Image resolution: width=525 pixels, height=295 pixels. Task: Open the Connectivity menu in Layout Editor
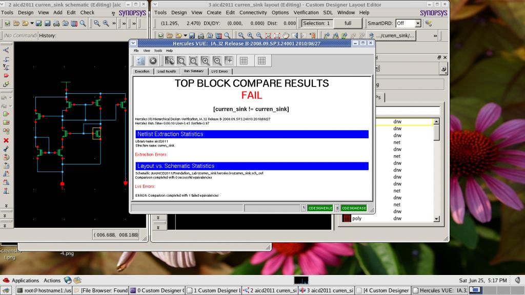pyautogui.click(x=253, y=12)
